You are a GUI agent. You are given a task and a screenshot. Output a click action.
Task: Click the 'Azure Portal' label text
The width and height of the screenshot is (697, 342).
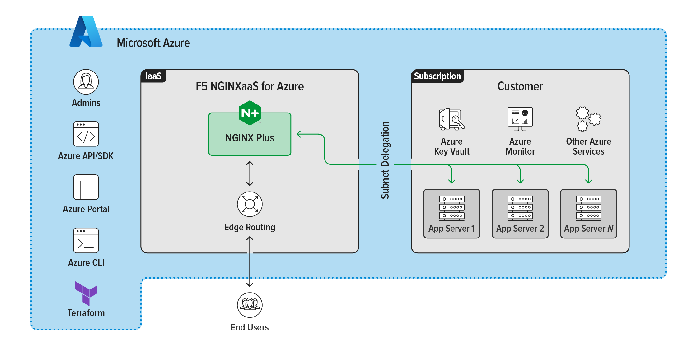coord(86,209)
